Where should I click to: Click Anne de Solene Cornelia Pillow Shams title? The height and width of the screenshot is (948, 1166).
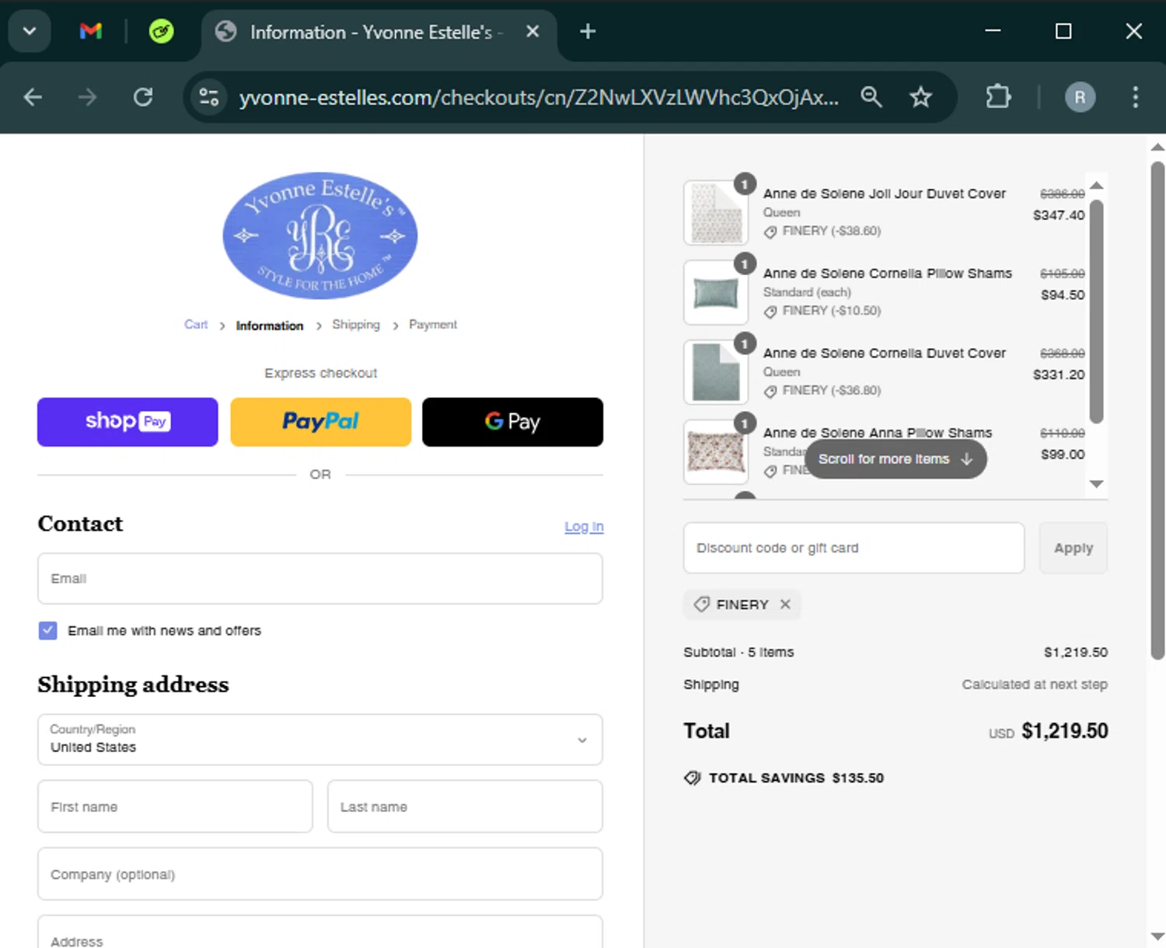pos(888,274)
